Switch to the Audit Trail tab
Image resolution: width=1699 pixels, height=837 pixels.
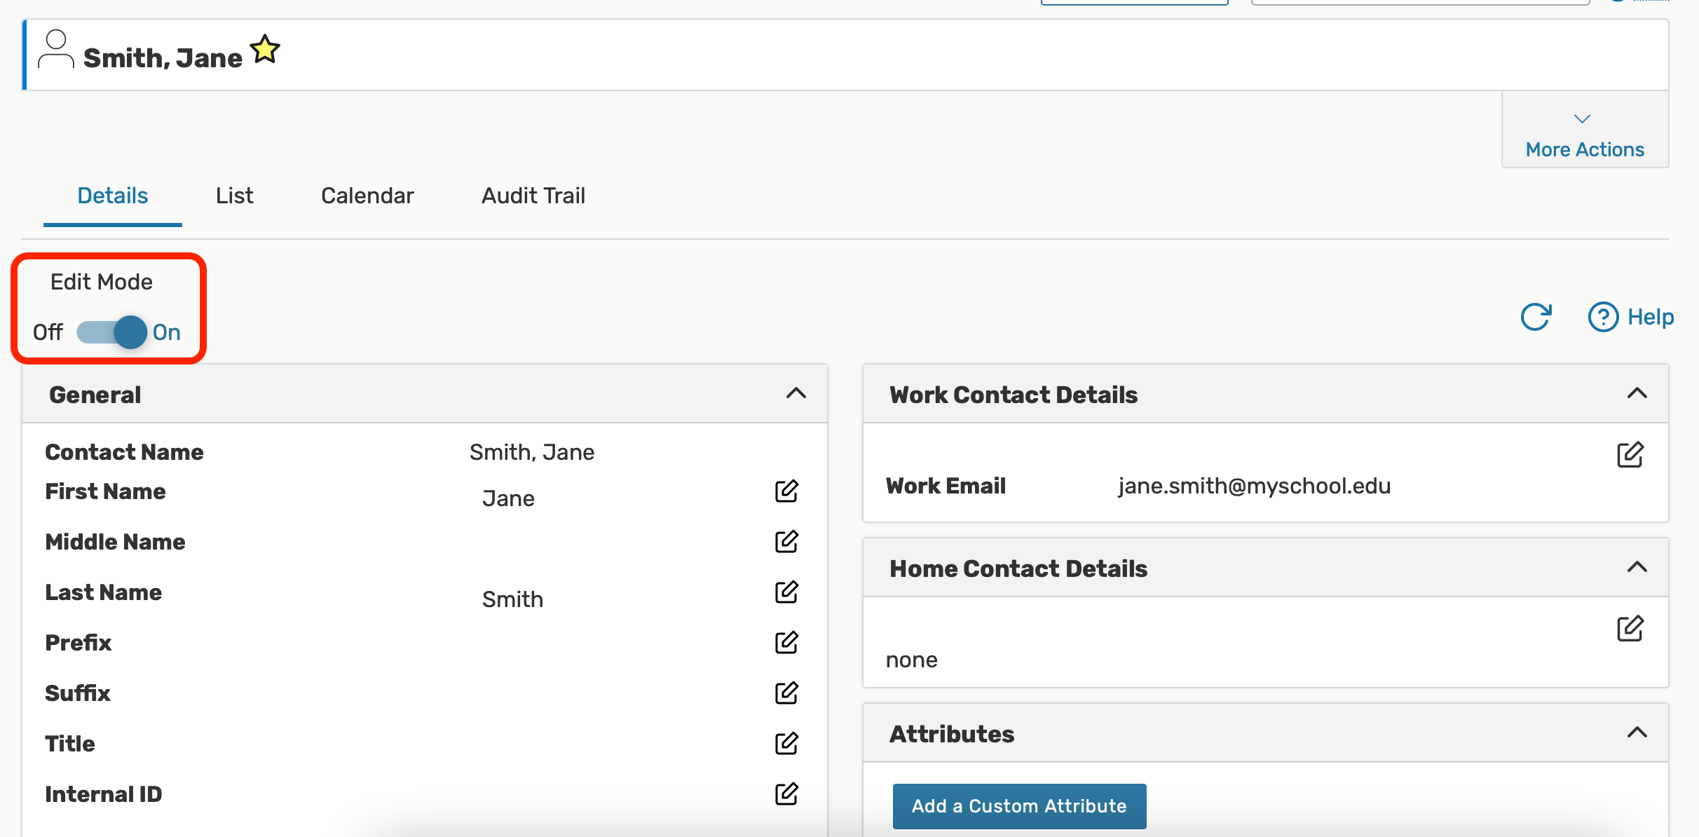[533, 196]
